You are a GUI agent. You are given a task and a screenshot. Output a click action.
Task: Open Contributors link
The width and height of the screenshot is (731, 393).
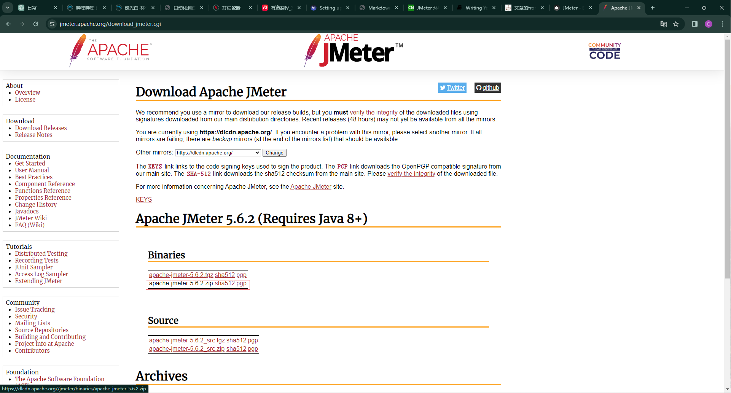(32, 350)
